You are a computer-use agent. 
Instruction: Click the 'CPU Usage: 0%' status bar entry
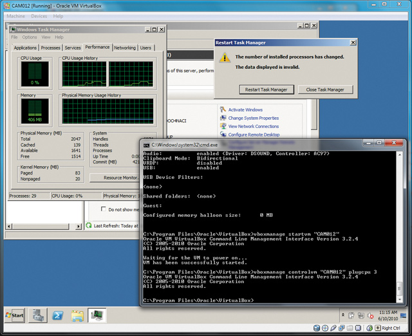click(77, 196)
